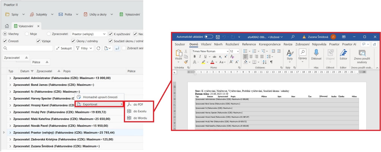The height and width of the screenshot is (152, 381).
Task: Click the Dictate microphone icon in Word
Action: (316, 53)
